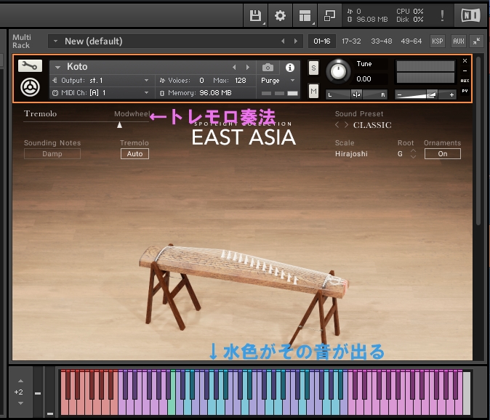Click the pitch bend wheel strip

(38, 393)
